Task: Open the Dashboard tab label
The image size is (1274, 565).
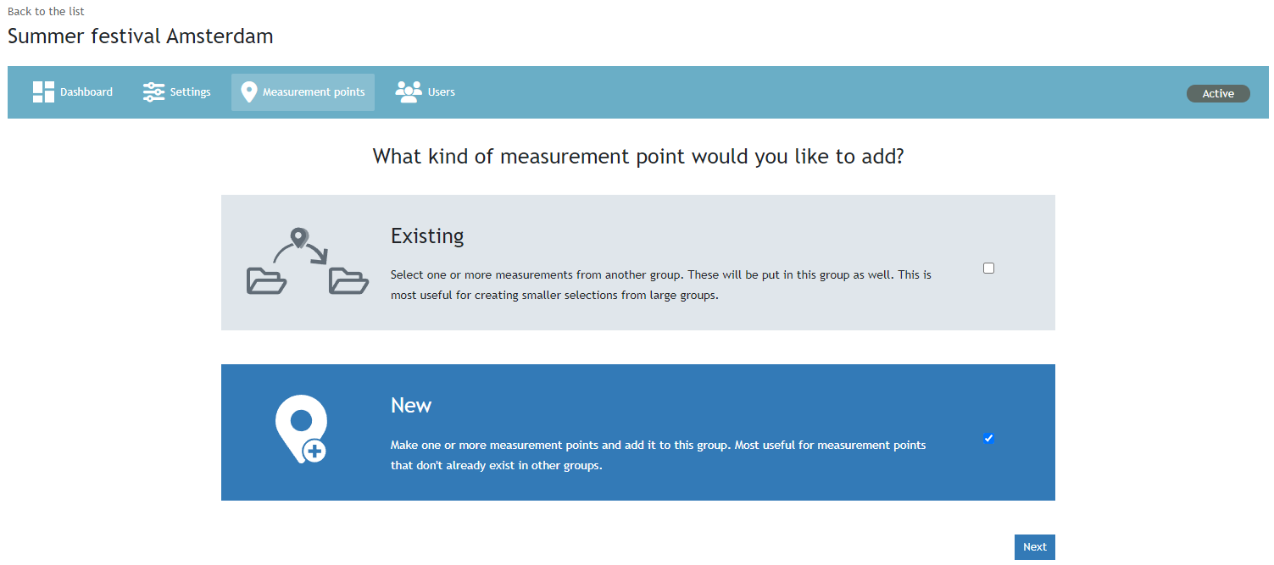Action: tap(86, 92)
